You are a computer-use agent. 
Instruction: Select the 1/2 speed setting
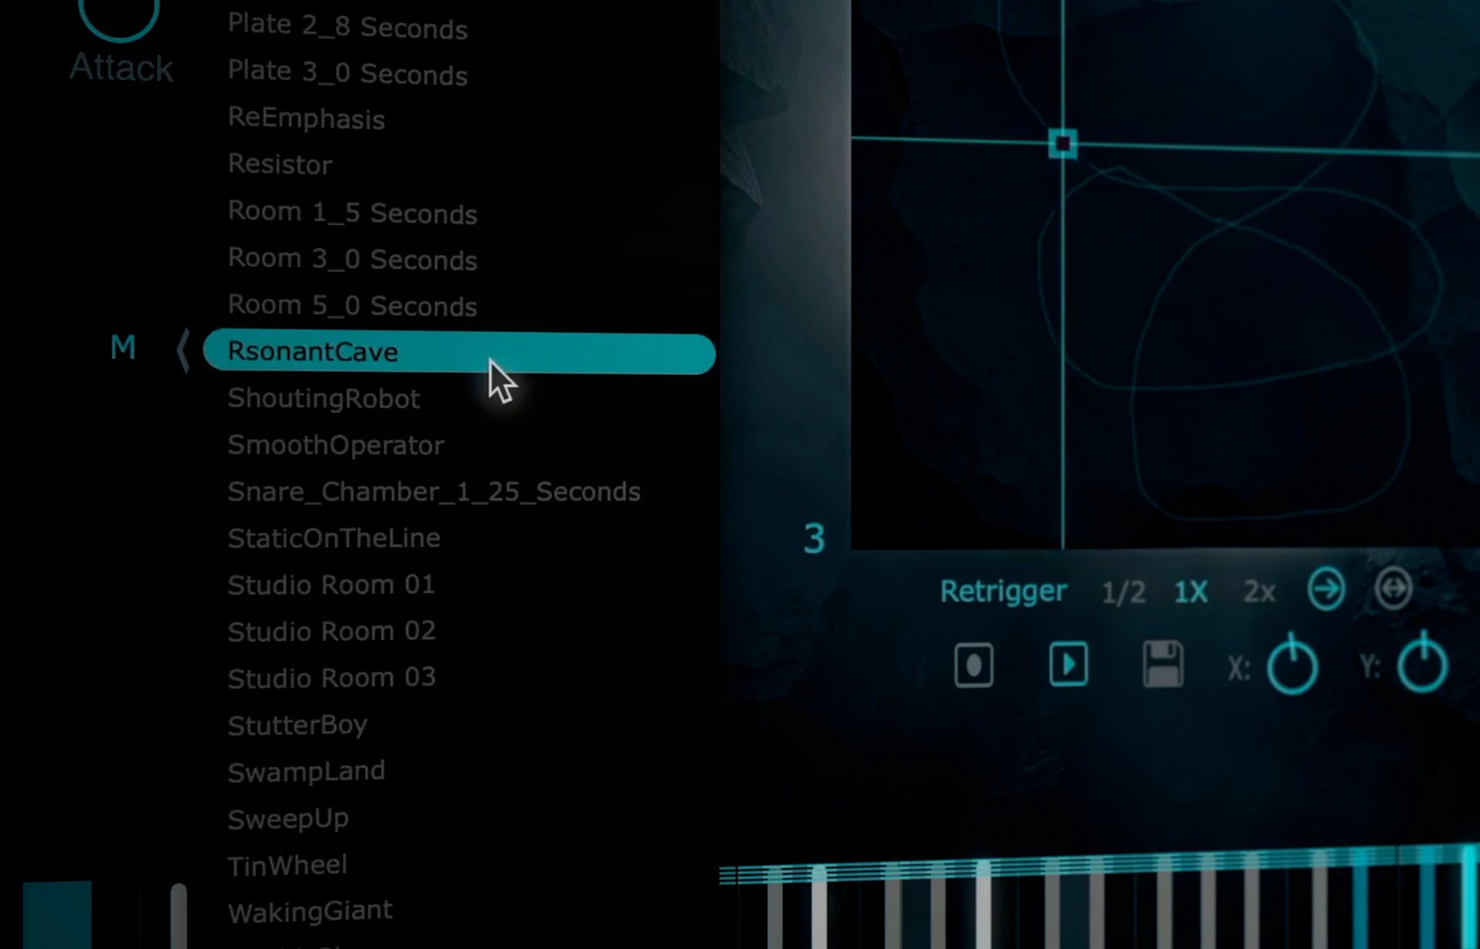tap(1123, 592)
